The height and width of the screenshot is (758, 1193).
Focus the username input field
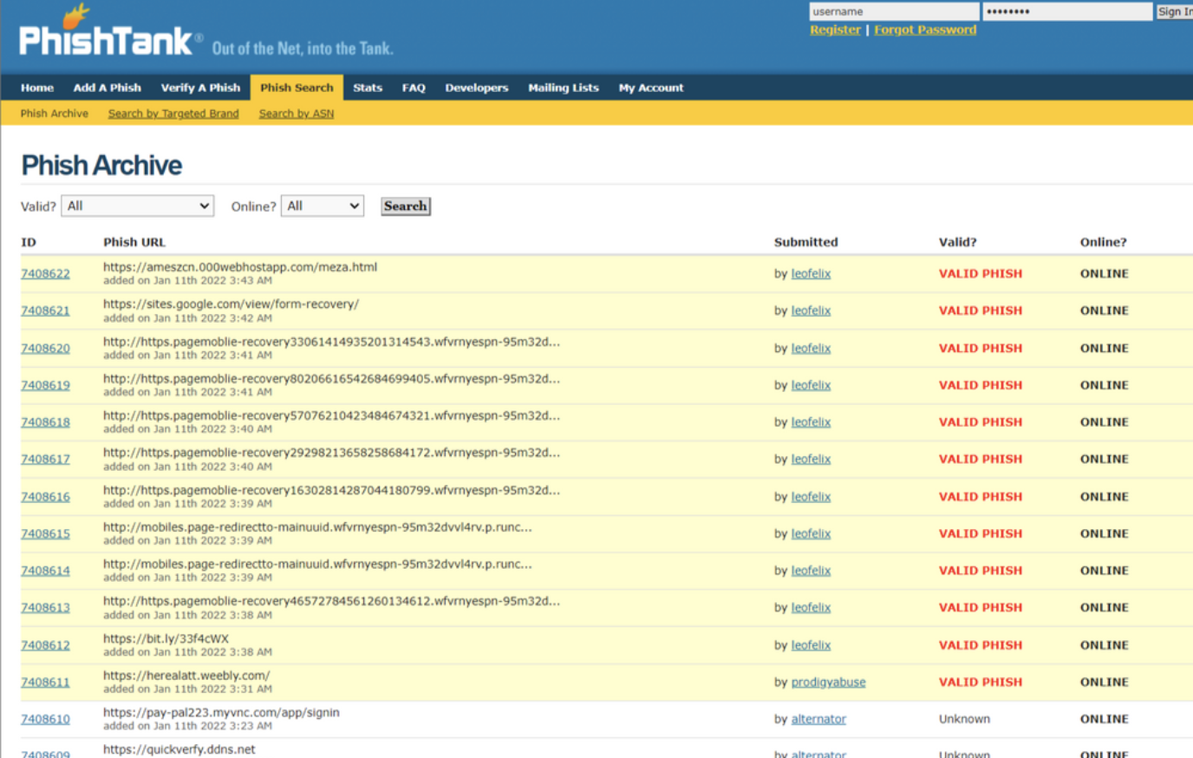[x=894, y=11]
